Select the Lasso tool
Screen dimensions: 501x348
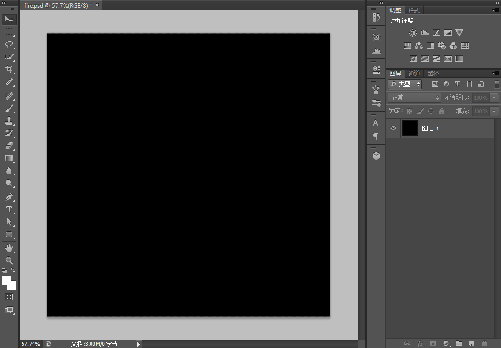pos(9,45)
